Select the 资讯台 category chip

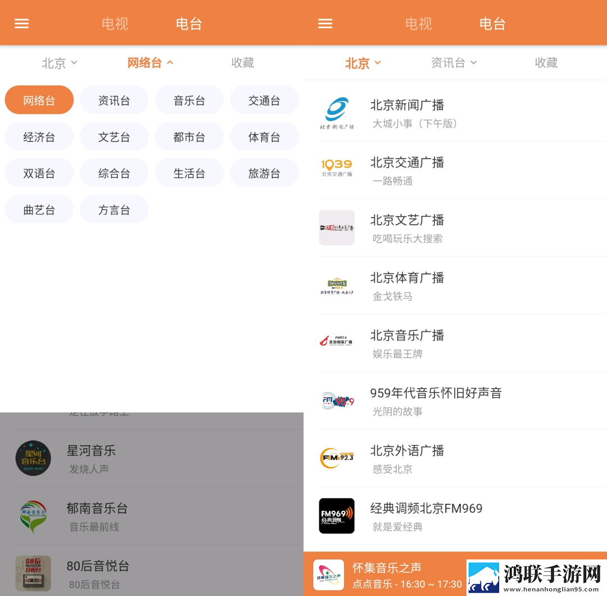[x=114, y=100]
